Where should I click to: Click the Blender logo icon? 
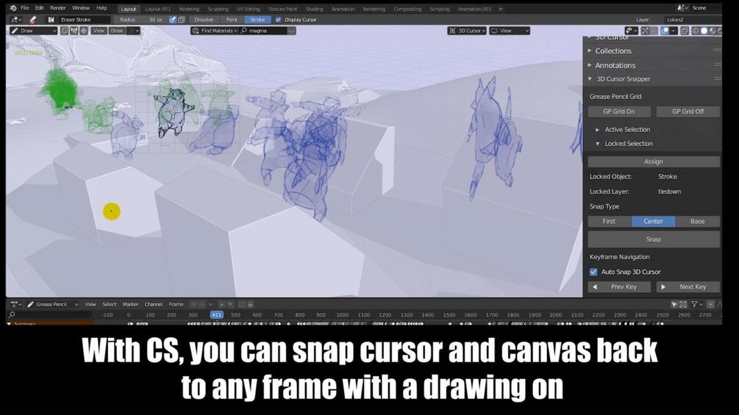point(13,8)
